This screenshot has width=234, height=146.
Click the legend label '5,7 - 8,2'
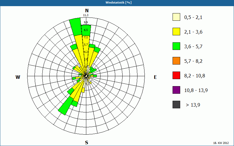[193, 61]
